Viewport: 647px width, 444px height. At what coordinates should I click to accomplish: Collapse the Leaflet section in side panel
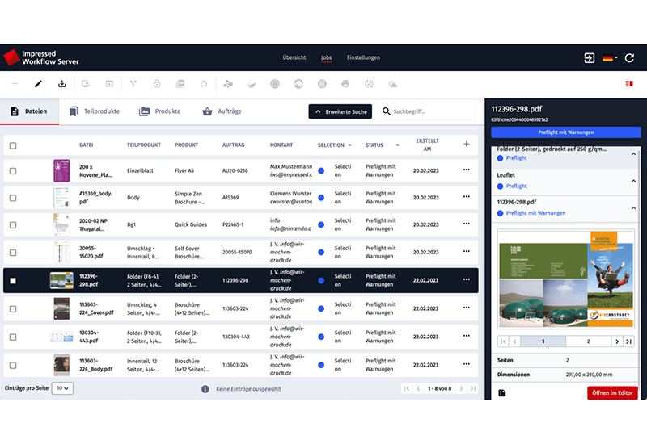coord(633,180)
